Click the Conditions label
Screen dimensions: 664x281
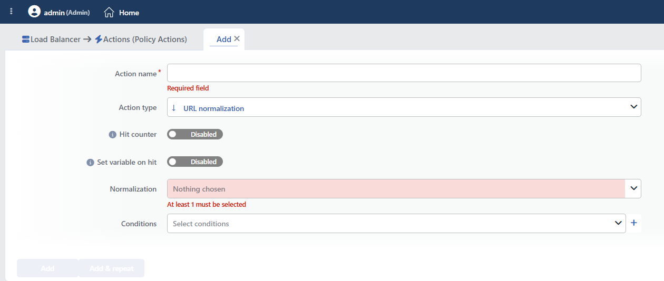[139, 224]
